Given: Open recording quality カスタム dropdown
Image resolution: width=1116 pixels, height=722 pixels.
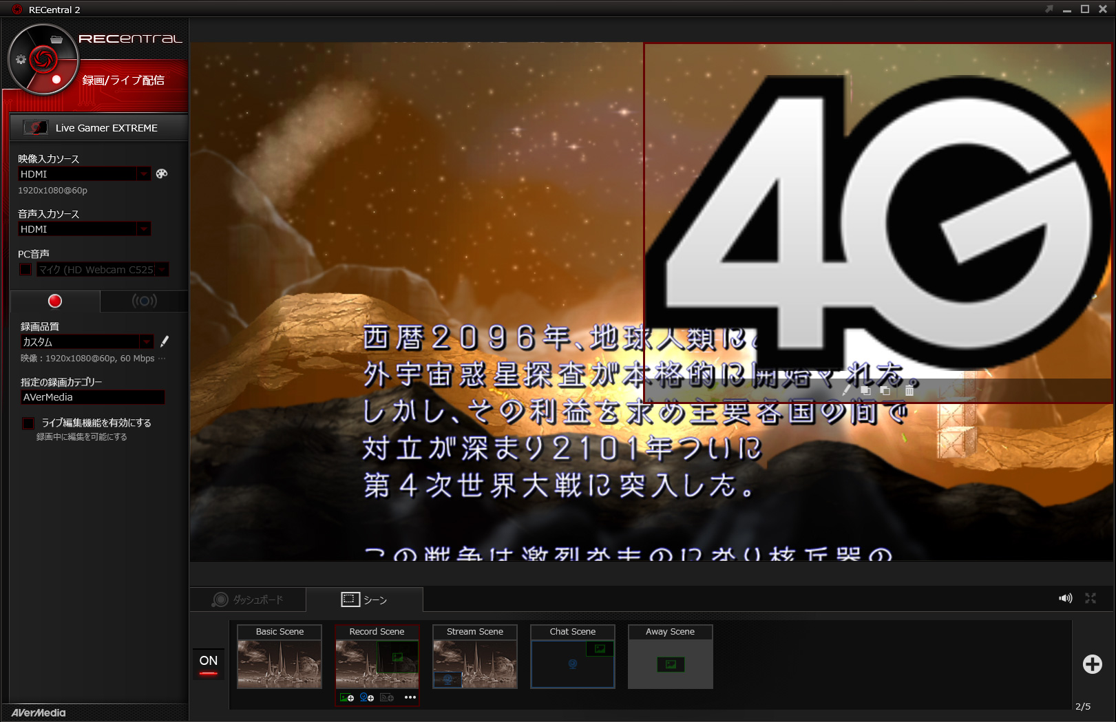Looking at the screenshot, I should click(146, 341).
